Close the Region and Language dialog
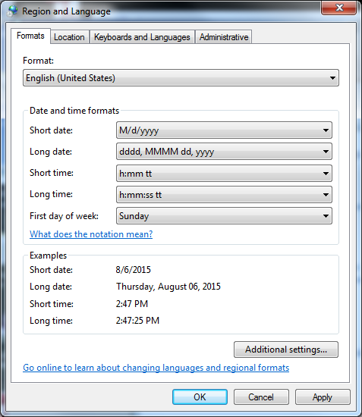The height and width of the screenshot is (417, 362). [x=338, y=8]
